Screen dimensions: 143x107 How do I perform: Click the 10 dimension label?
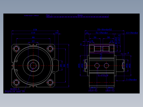tap(57, 33)
